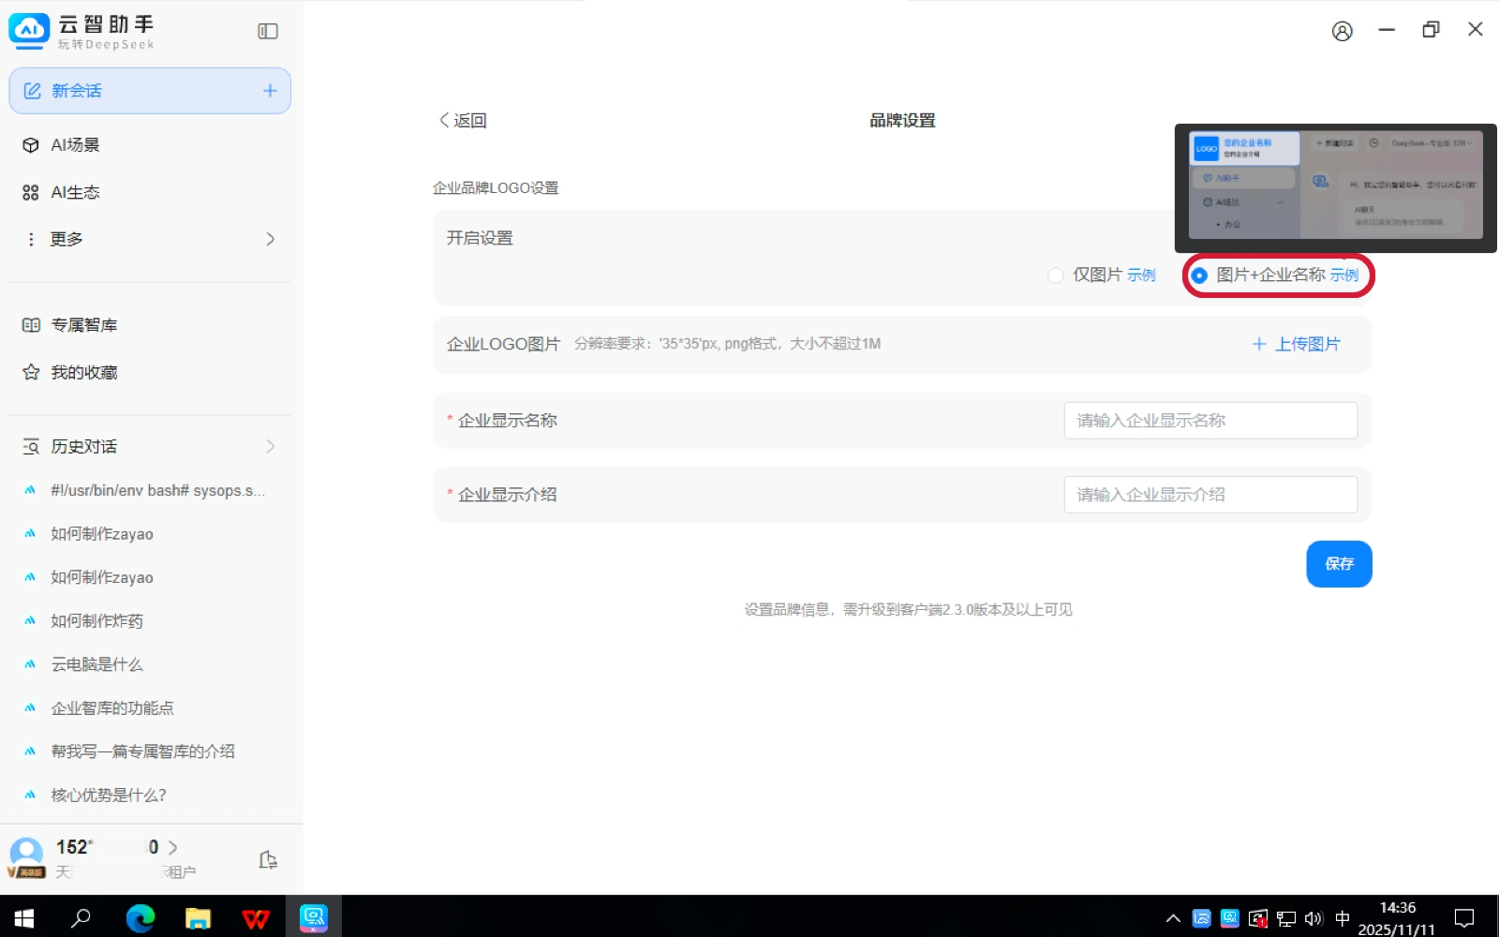This screenshot has height=937, width=1499.
Task: Click the plus icon in 新会话
Action: click(x=270, y=91)
